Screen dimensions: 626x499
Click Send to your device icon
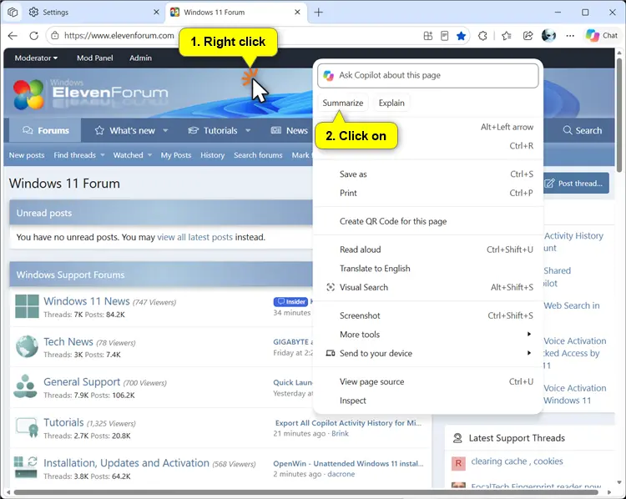coord(331,353)
